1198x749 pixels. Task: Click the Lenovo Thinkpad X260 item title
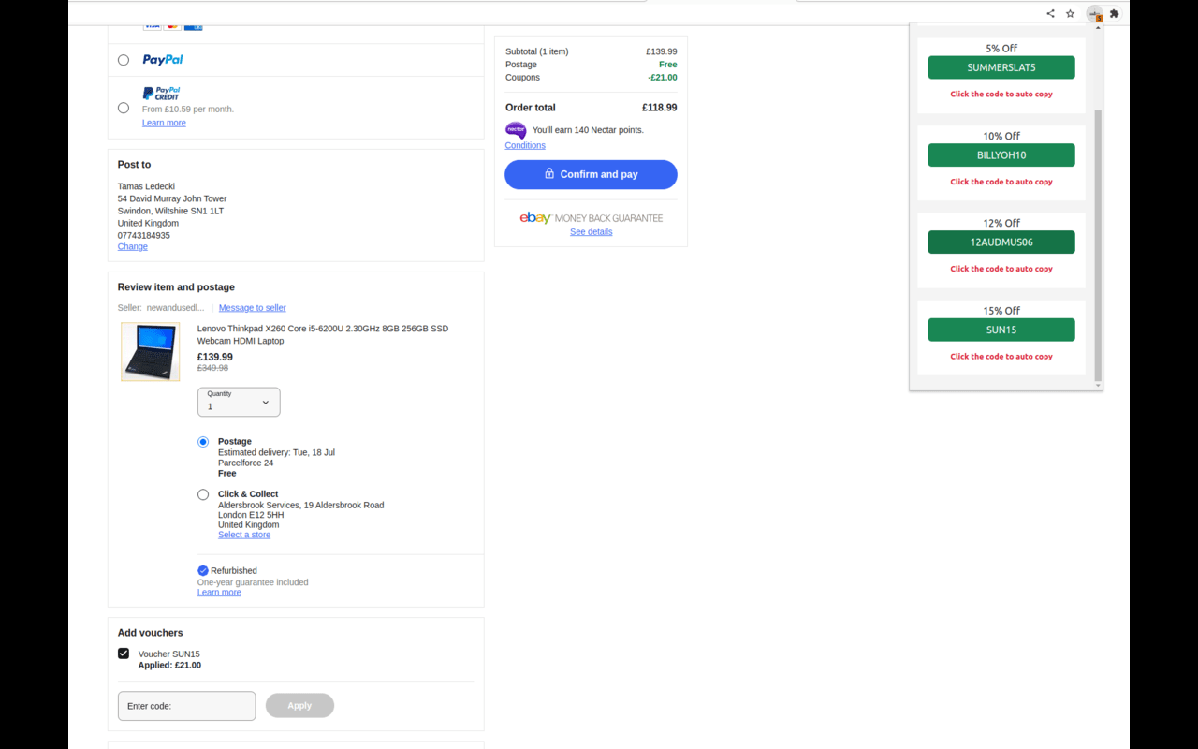323,335
